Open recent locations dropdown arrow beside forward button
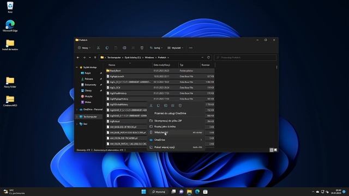 point(89,58)
